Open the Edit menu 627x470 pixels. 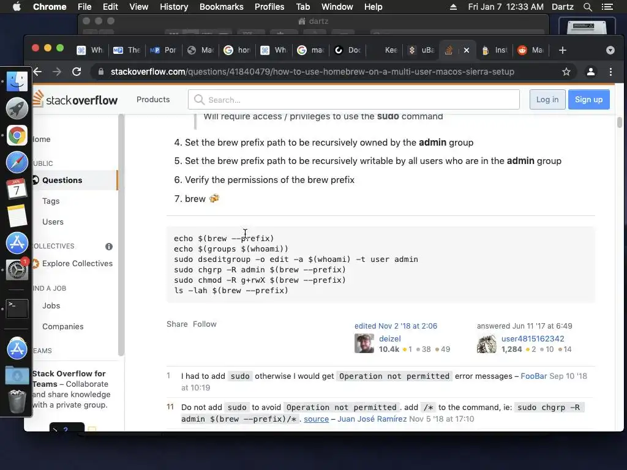coord(110,7)
